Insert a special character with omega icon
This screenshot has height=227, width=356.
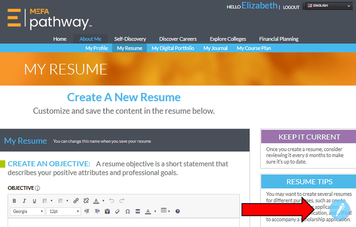click(128, 211)
